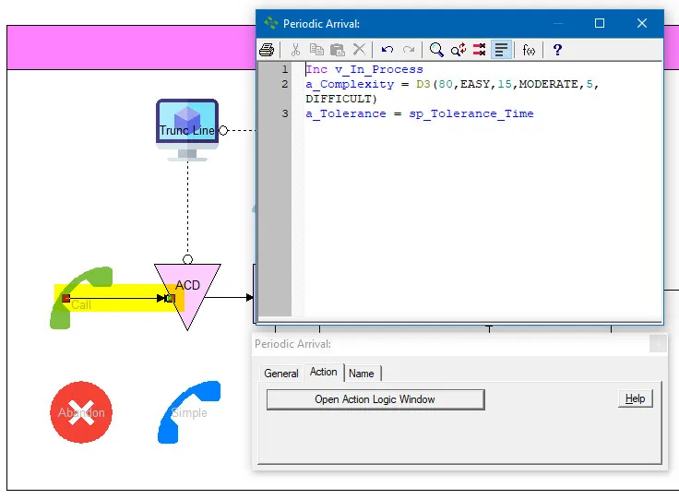
Task: Open help with the question mark icon
Action: point(557,50)
